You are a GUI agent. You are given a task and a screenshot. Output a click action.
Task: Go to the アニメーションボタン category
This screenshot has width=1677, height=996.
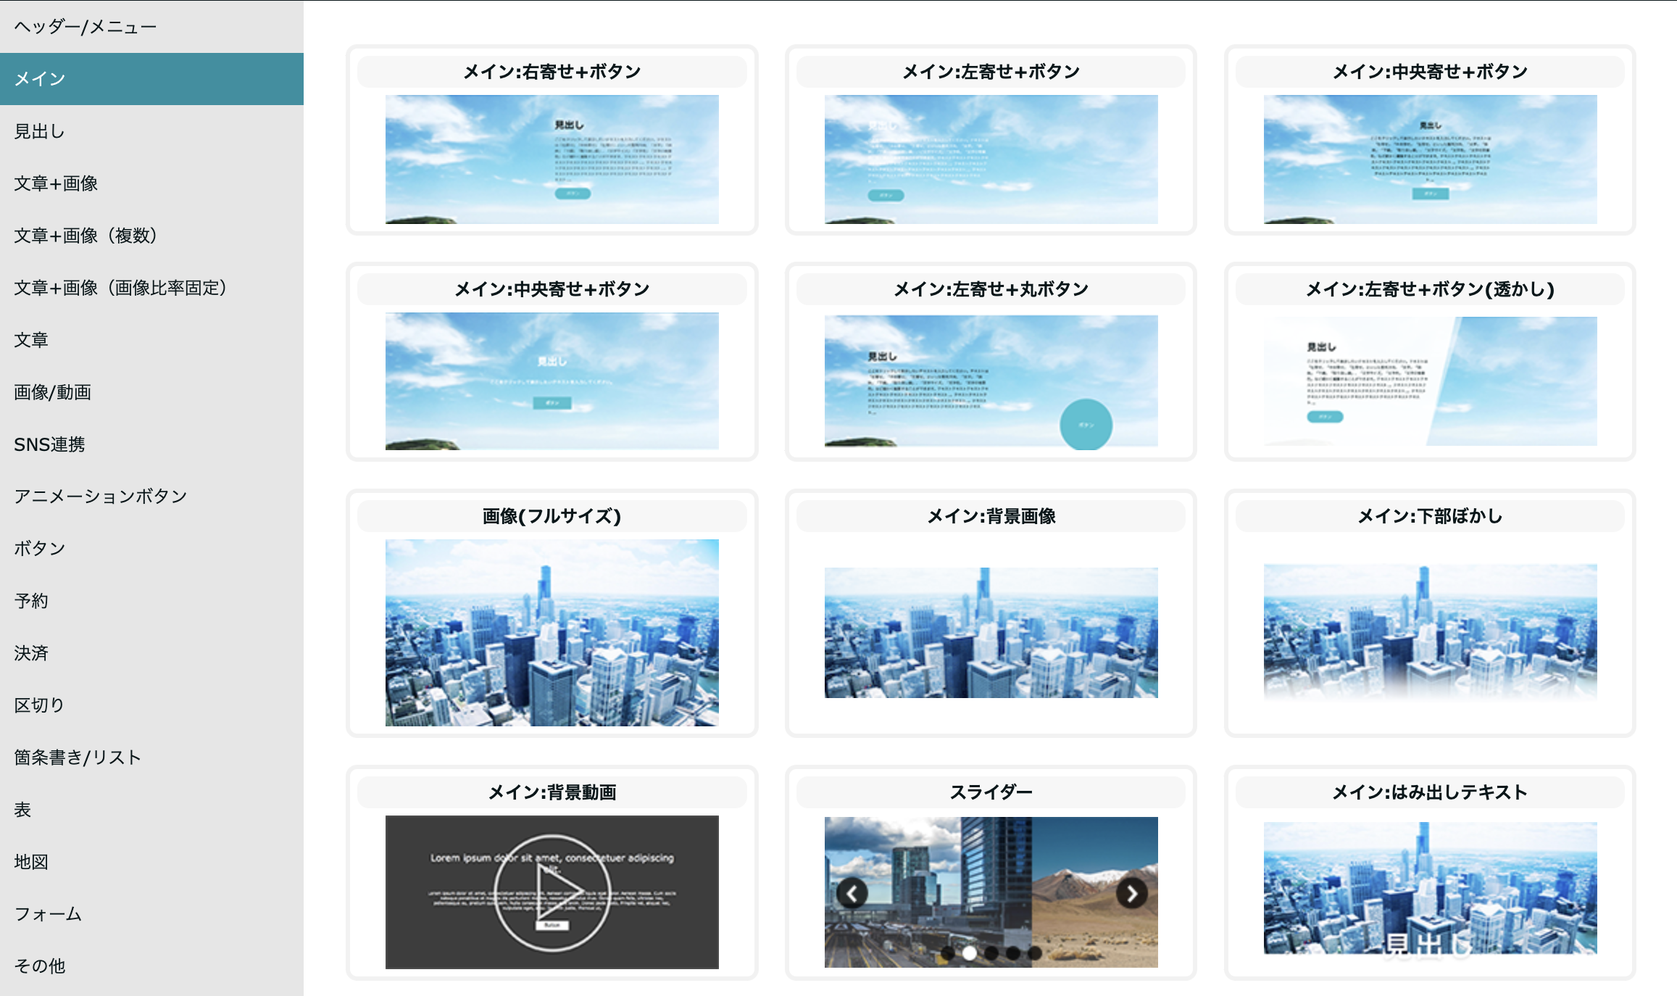[101, 497]
